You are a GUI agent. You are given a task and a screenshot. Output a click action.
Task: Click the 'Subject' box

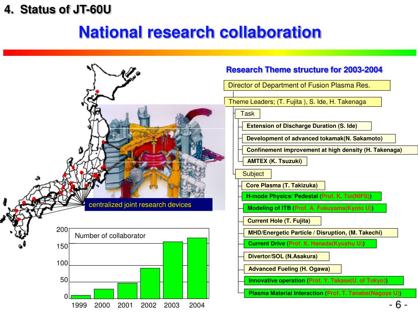point(253,174)
